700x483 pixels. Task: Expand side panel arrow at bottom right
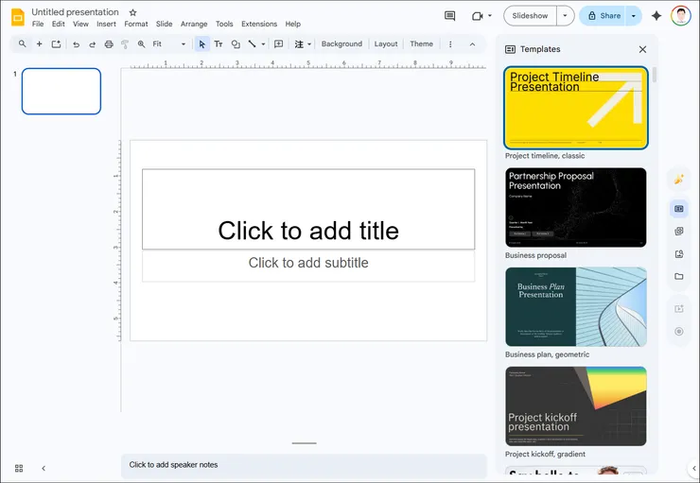693,468
